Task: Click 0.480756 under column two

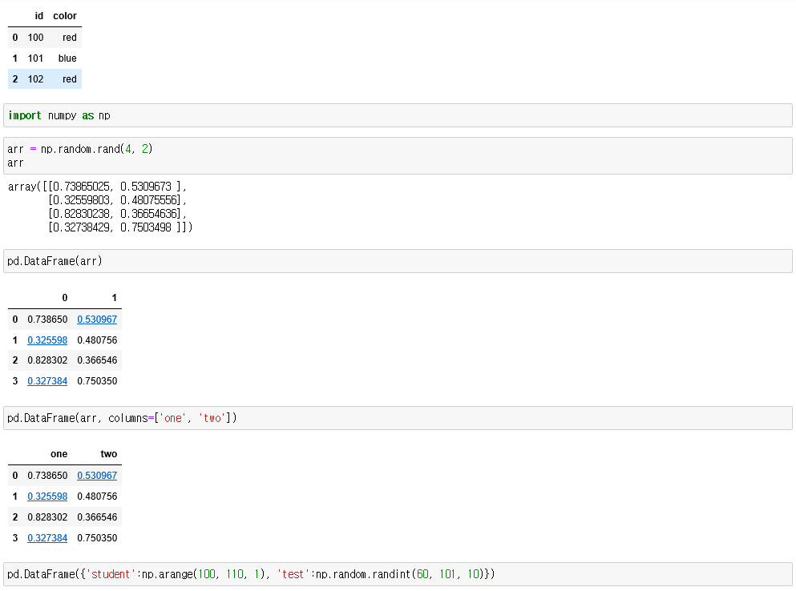Action: 97,497
